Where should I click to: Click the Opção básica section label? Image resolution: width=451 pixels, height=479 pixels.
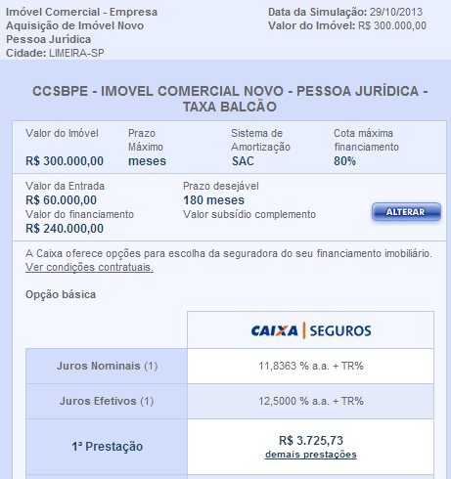(x=61, y=294)
